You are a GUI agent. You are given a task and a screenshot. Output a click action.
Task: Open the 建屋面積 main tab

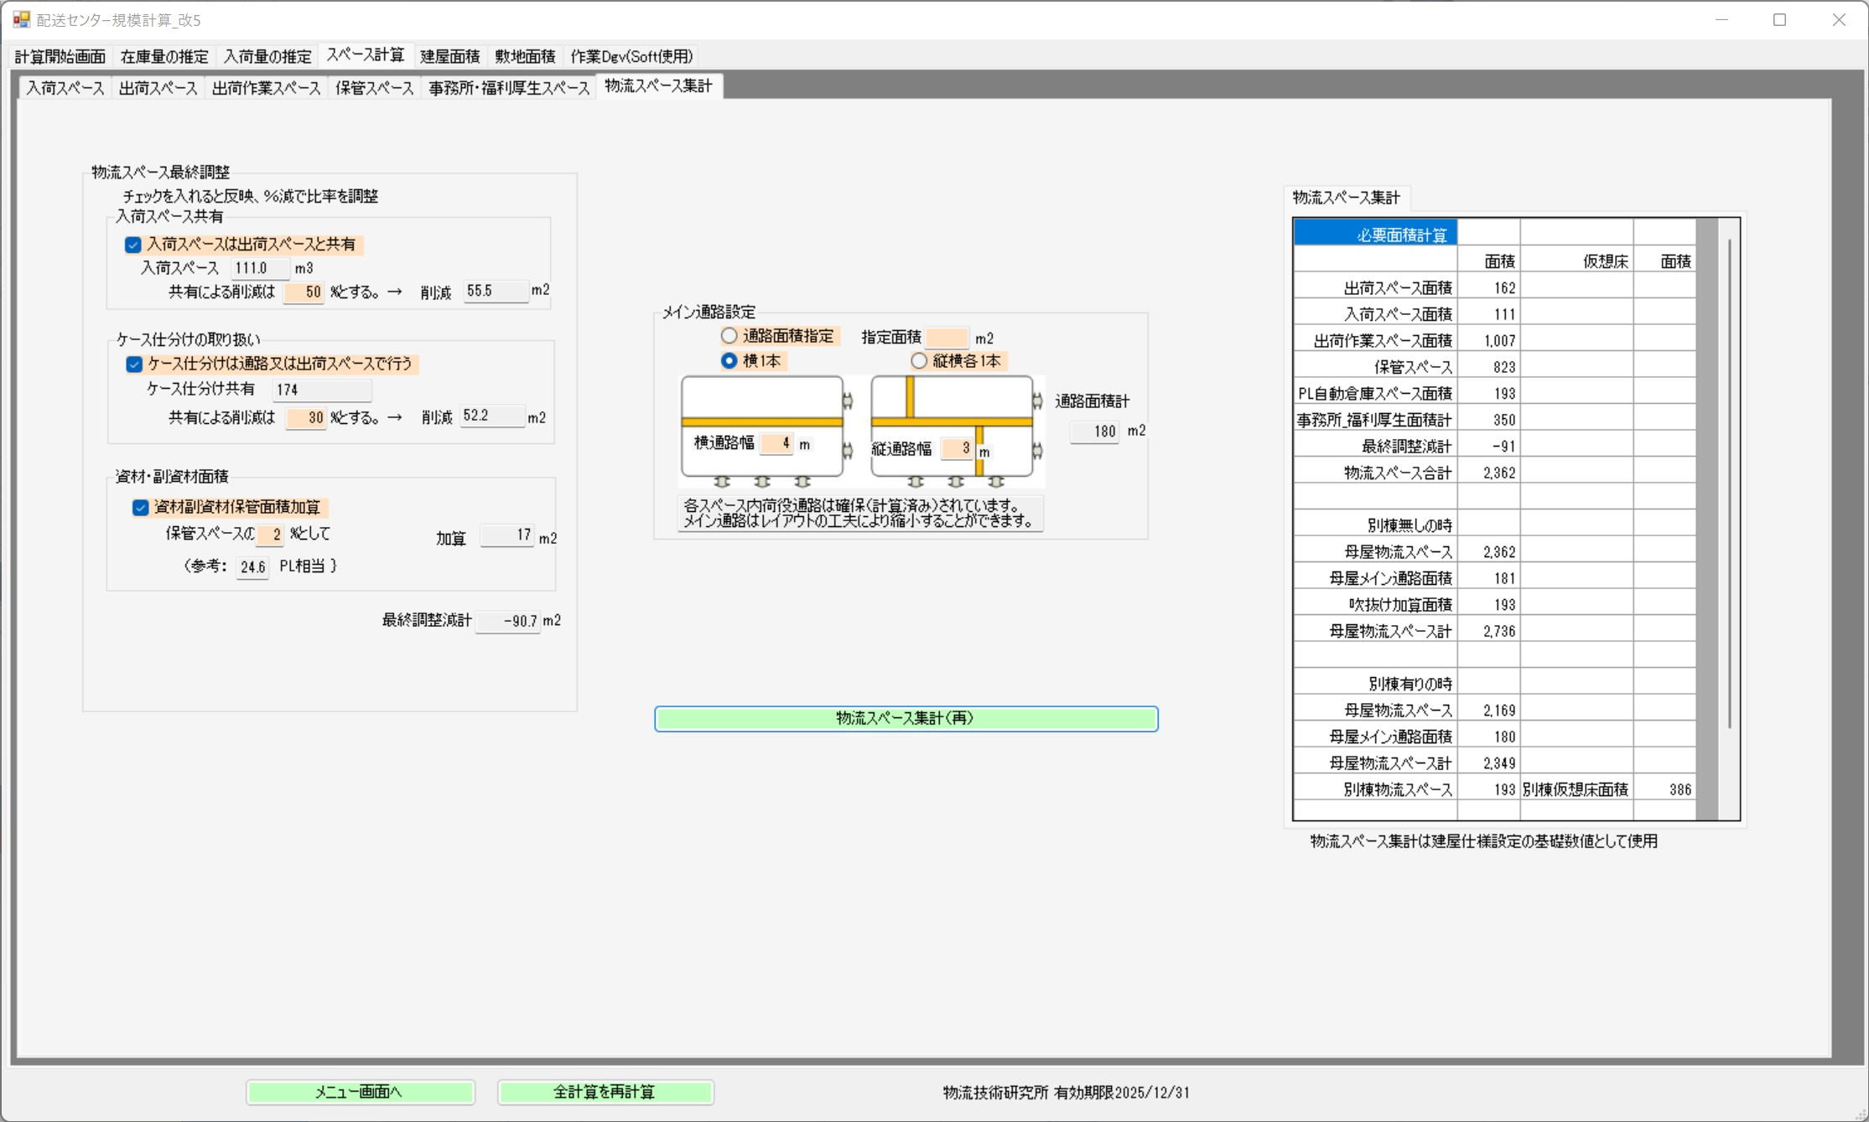click(449, 56)
